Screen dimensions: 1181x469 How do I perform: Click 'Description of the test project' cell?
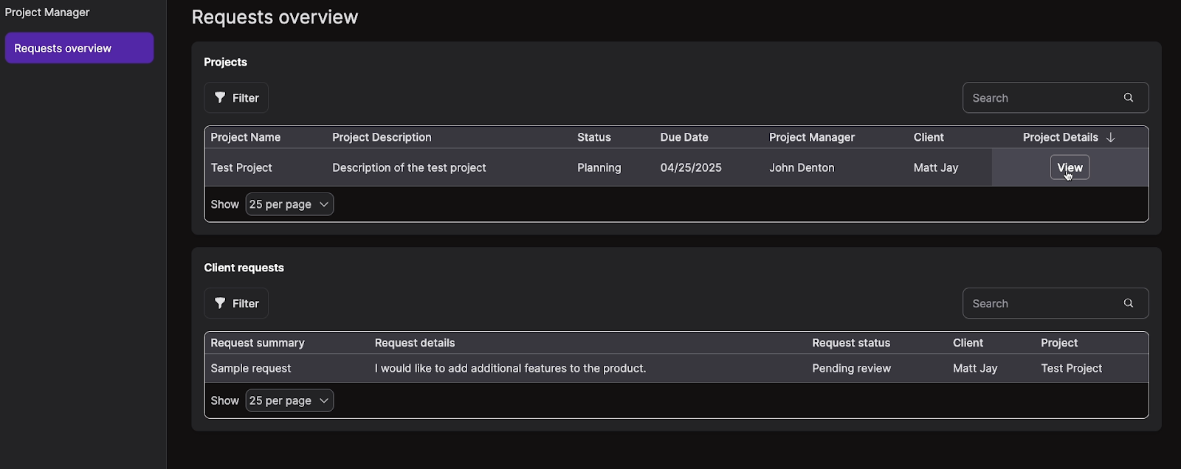pyautogui.click(x=409, y=167)
